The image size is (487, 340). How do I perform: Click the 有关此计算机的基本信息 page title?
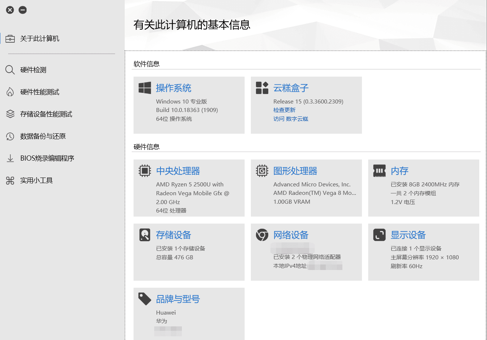(192, 25)
